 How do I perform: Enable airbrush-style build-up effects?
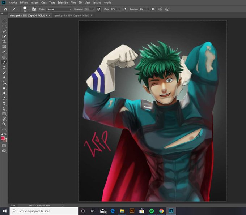[124, 9]
